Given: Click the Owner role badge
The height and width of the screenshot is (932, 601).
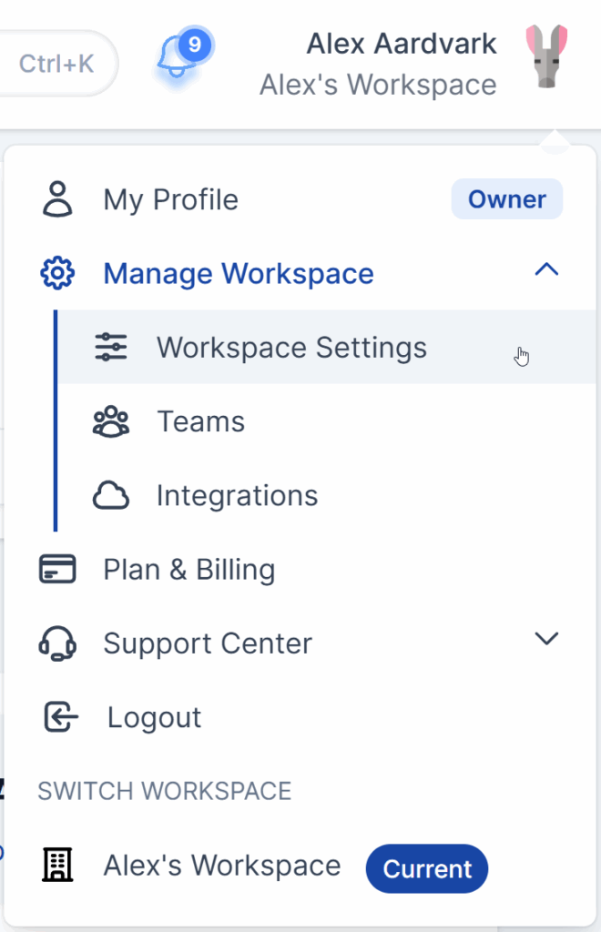Looking at the screenshot, I should 506,198.
